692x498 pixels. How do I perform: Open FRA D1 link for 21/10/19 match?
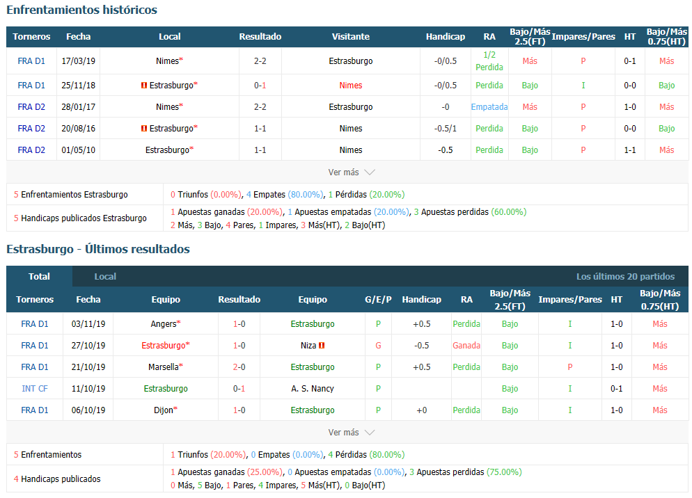pos(35,367)
